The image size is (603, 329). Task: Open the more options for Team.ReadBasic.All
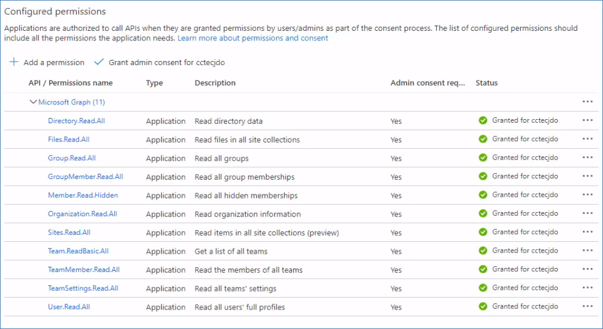[x=587, y=250]
